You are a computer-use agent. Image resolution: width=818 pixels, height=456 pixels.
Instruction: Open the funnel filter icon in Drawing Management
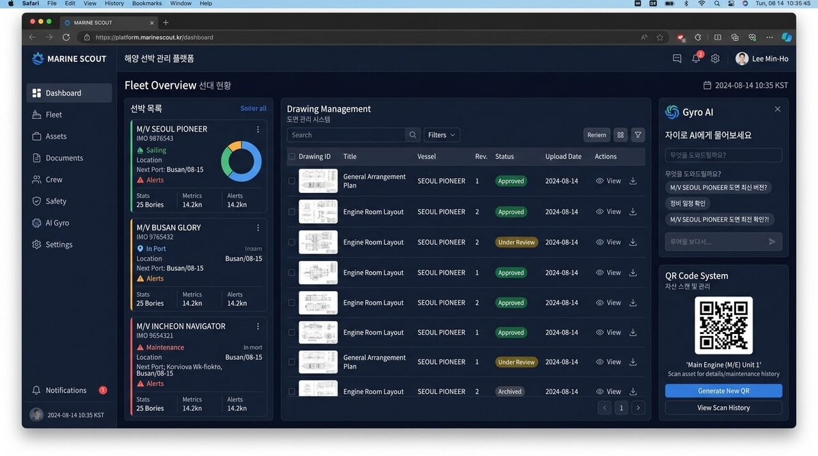point(638,135)
